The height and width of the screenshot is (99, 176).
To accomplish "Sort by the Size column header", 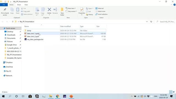I will [98, 26].
